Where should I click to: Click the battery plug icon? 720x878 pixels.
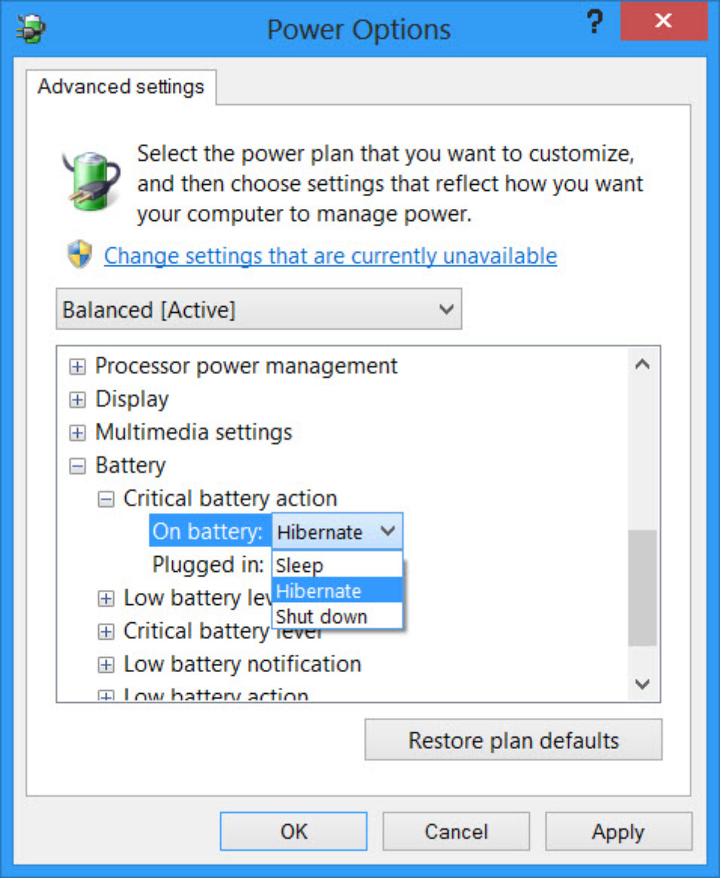click(91, 181)
